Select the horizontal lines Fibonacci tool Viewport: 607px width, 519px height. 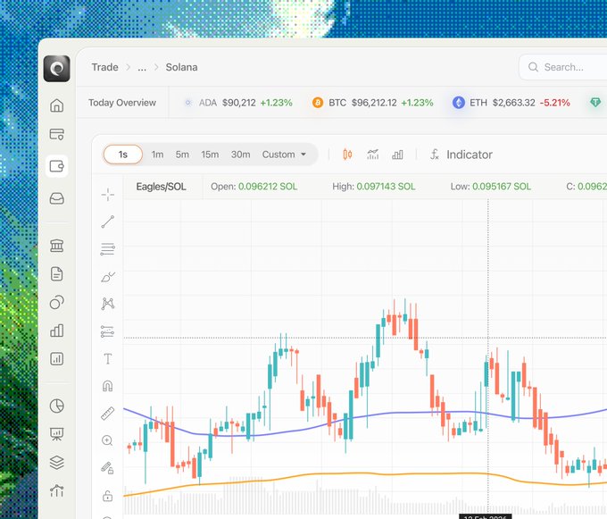[108, 249]
